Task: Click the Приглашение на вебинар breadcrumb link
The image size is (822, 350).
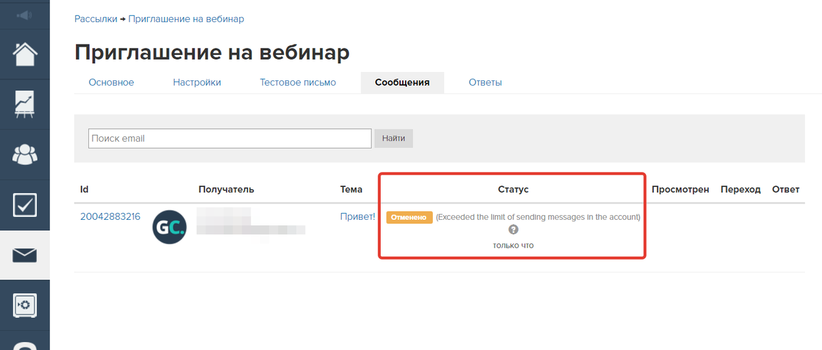Action: coord(186,19)
